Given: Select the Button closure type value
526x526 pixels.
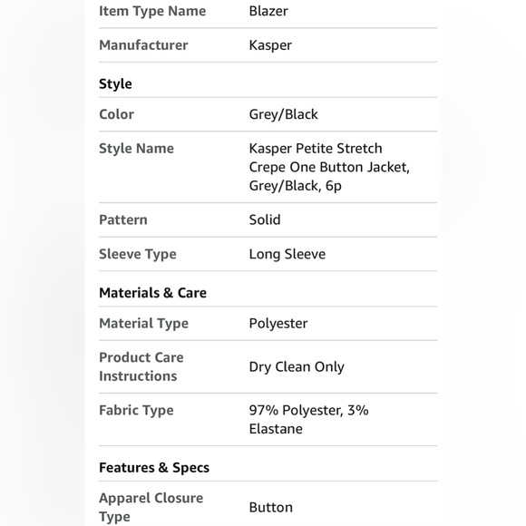Looking at the screenshot, I should pos(271,508).
